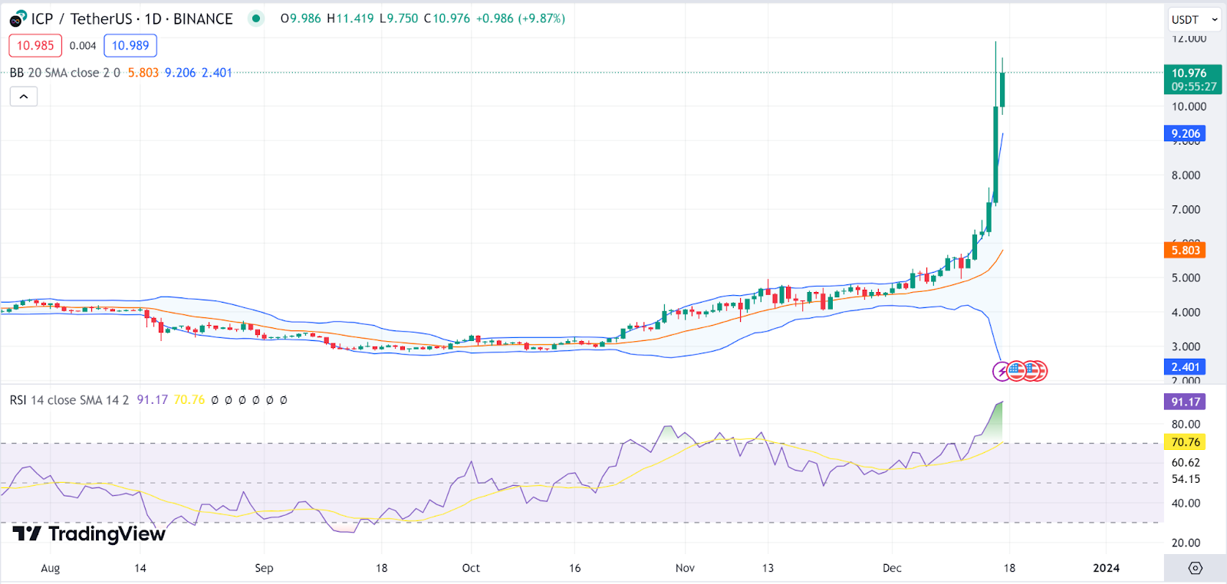Click the current price label 10.976

(1192, 79)
